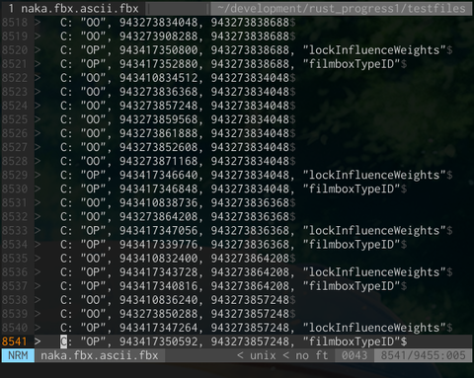The image size is (474, 378).
Task: Place cursor on 943273857248 in line 8524
Action: click(158, 106)
